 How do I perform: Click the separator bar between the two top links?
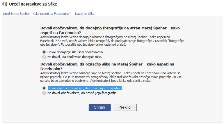73,14
